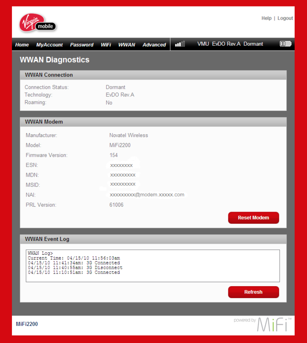Select the Firmware Version value 154
The width and height of the screenshot is (307, 343).
[114, 155]
